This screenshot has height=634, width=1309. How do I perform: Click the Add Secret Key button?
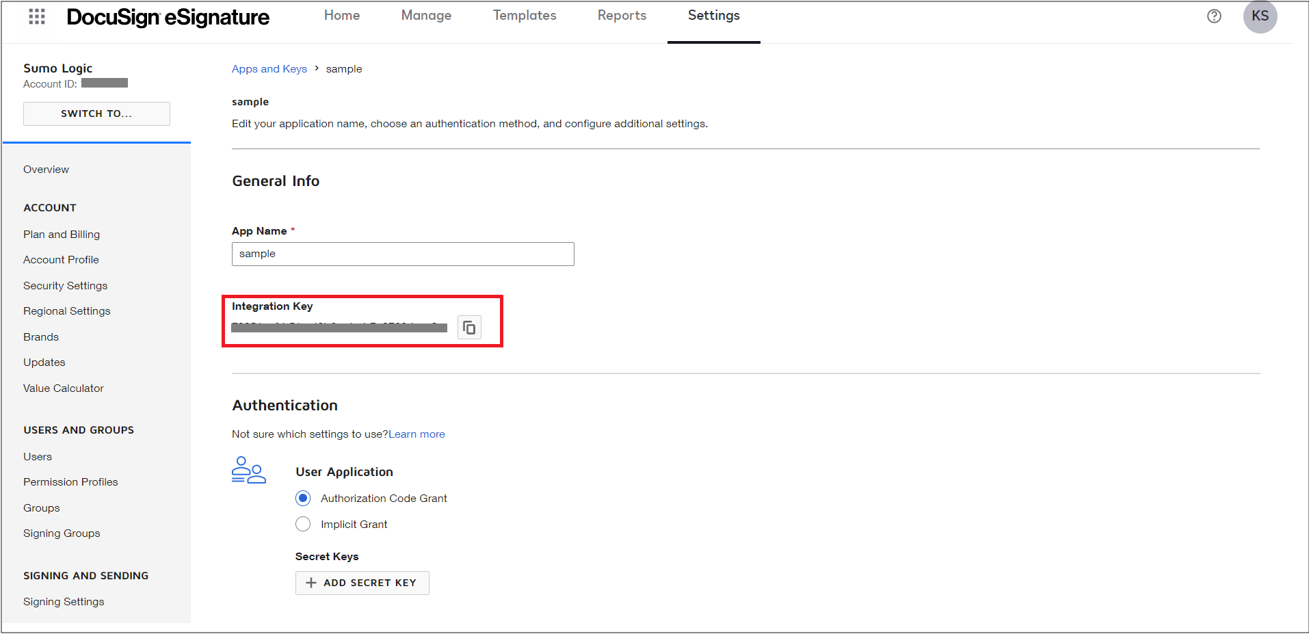[362, 582]
